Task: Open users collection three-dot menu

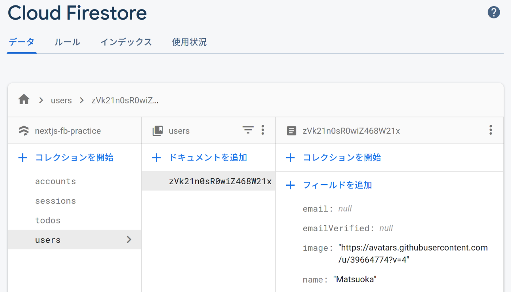Action: (x=263, y=130)
